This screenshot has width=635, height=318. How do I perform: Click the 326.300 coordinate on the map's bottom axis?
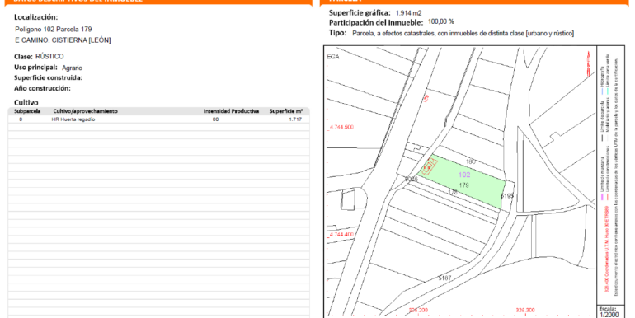pyautogui.click(x=525, y=310)
